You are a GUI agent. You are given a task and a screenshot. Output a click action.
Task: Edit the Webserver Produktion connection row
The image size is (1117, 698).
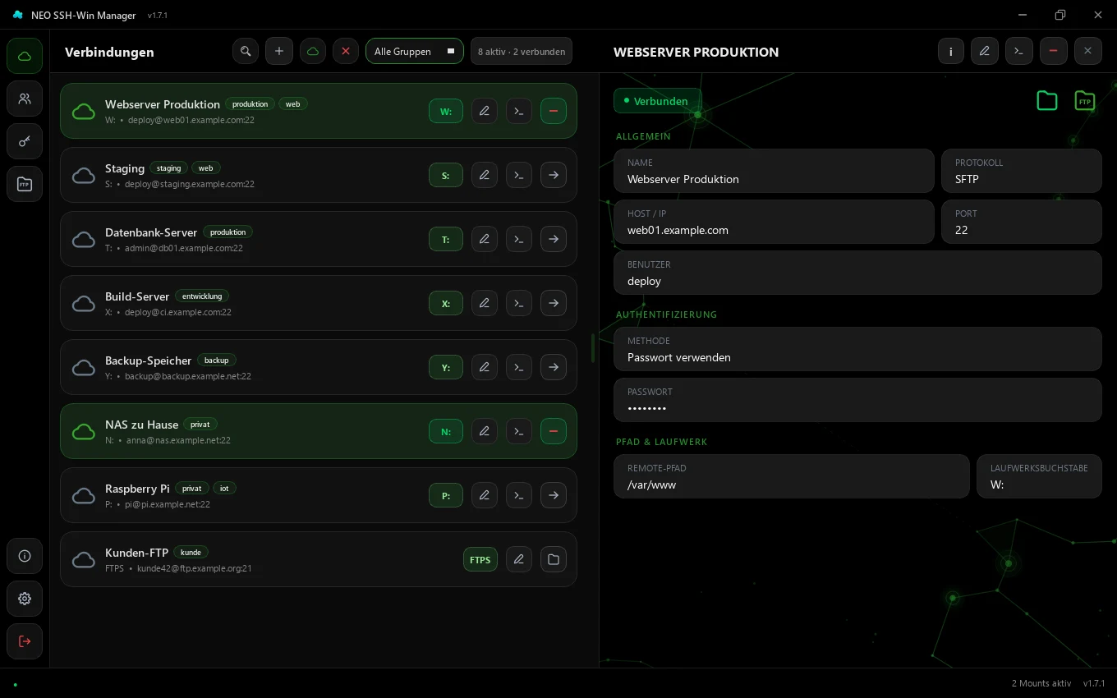(485, 111)
